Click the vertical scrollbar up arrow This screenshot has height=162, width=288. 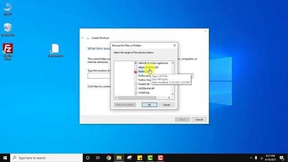point(172,63)
